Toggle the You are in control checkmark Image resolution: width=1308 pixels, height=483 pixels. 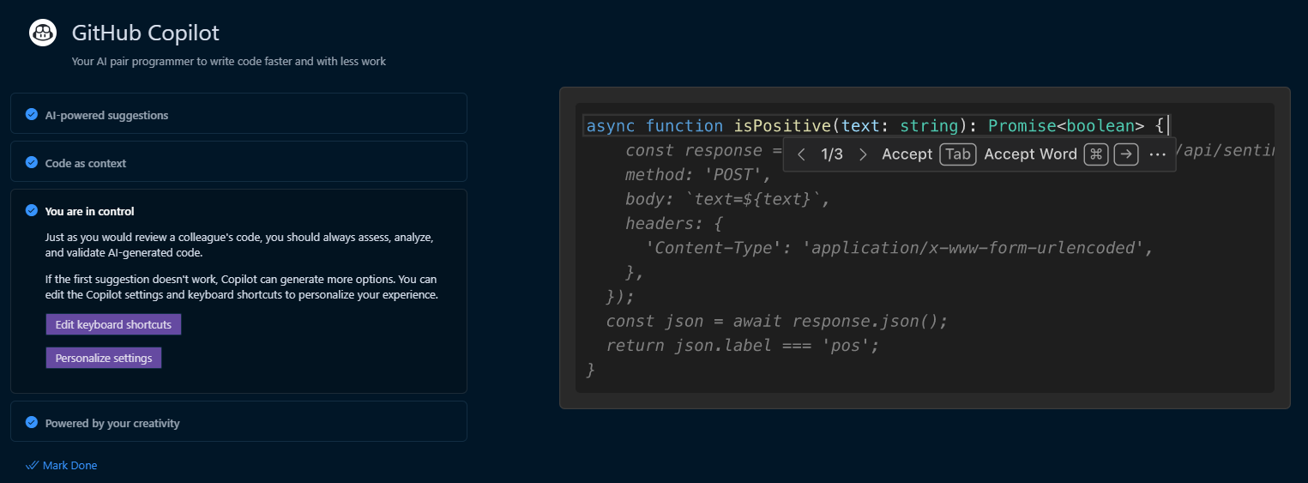click(32, 210)
